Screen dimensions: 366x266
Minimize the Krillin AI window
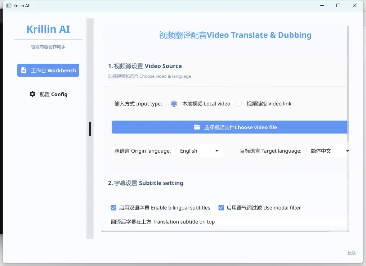[x=321, y=6]
